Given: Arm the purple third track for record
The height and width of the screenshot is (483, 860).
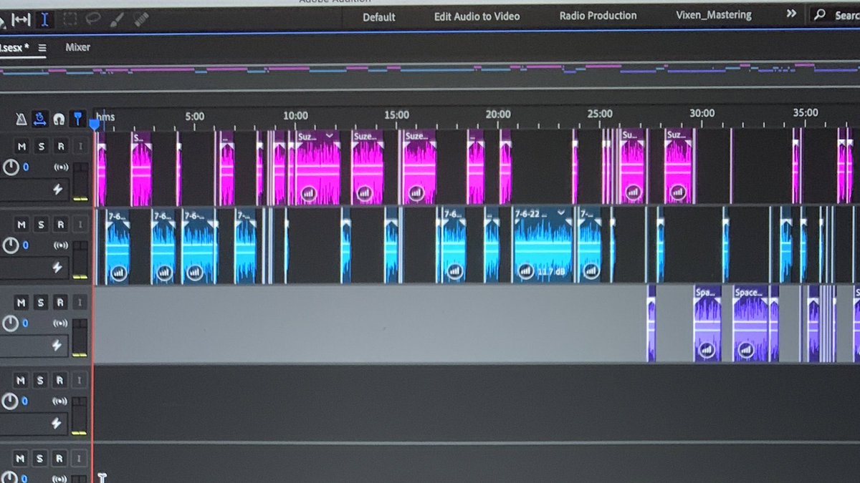Looking at the screenshot, I should click(x=60, y=303).
